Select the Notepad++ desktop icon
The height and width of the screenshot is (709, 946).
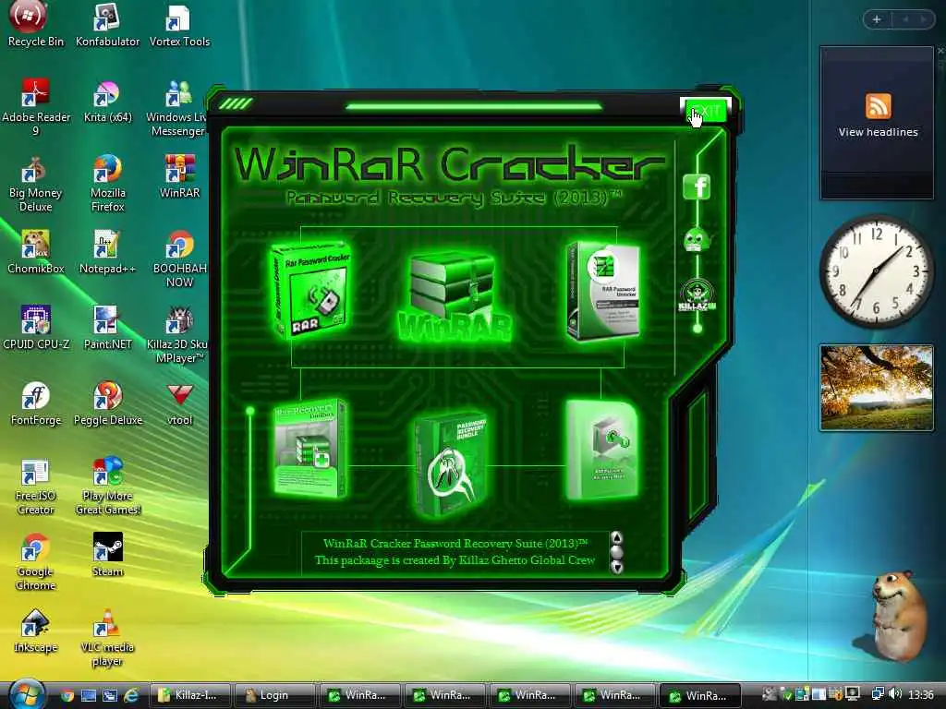[x=107, y=253]
